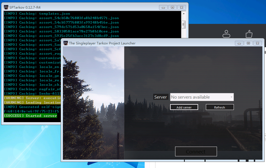
Task: Click the 'Caching: templates.json' log line
Action: (x=37, y=14)
